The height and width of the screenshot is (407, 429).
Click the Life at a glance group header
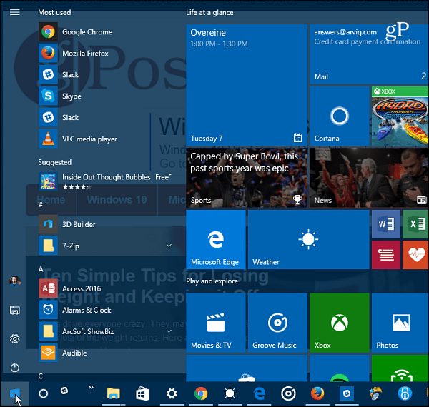pyautogui.click(x=209, y=13)
